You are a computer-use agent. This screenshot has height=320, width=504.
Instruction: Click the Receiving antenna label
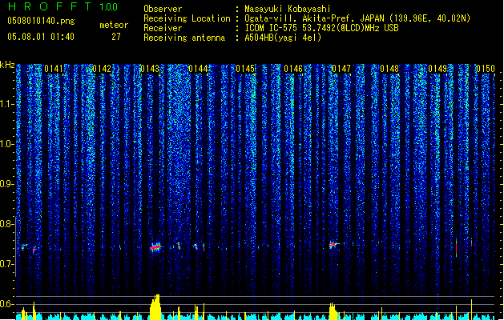tap(184, 38)
